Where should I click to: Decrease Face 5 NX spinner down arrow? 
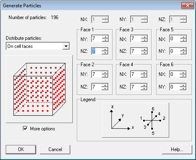click(x=183, y=40)
